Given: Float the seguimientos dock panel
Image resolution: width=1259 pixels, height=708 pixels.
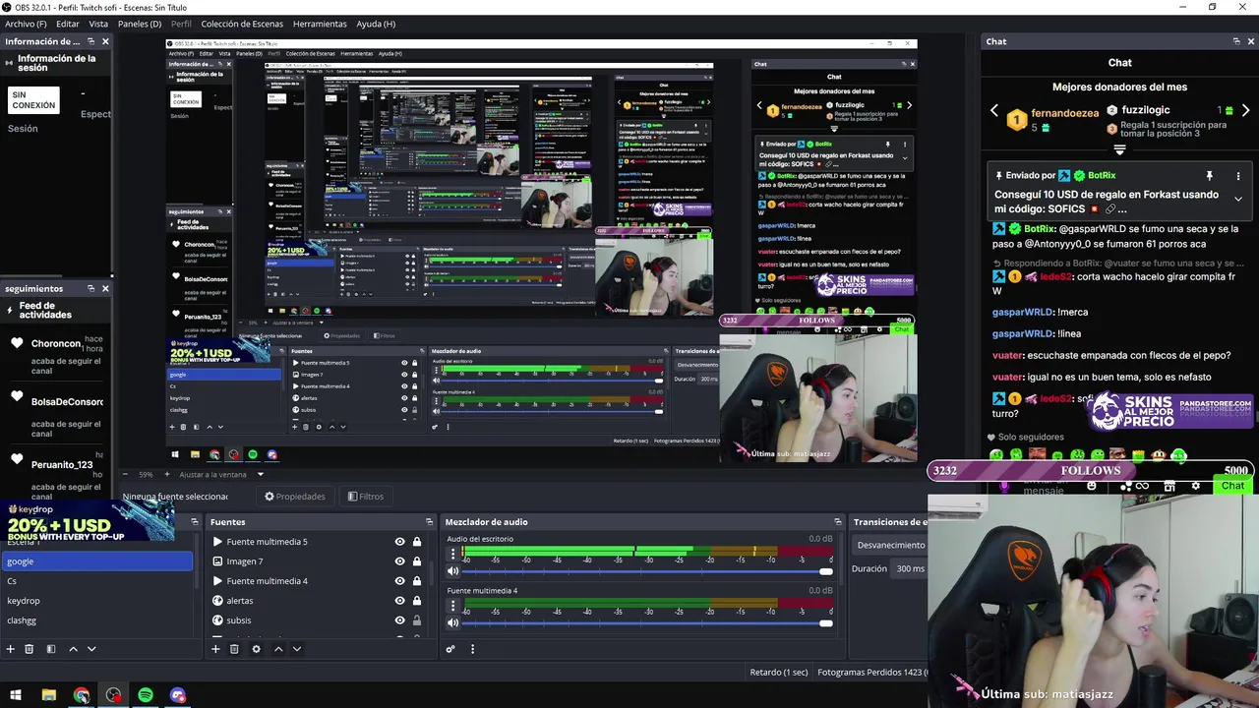Looking at the screenshot, I should pyautogui.click(x=90, y=288).
